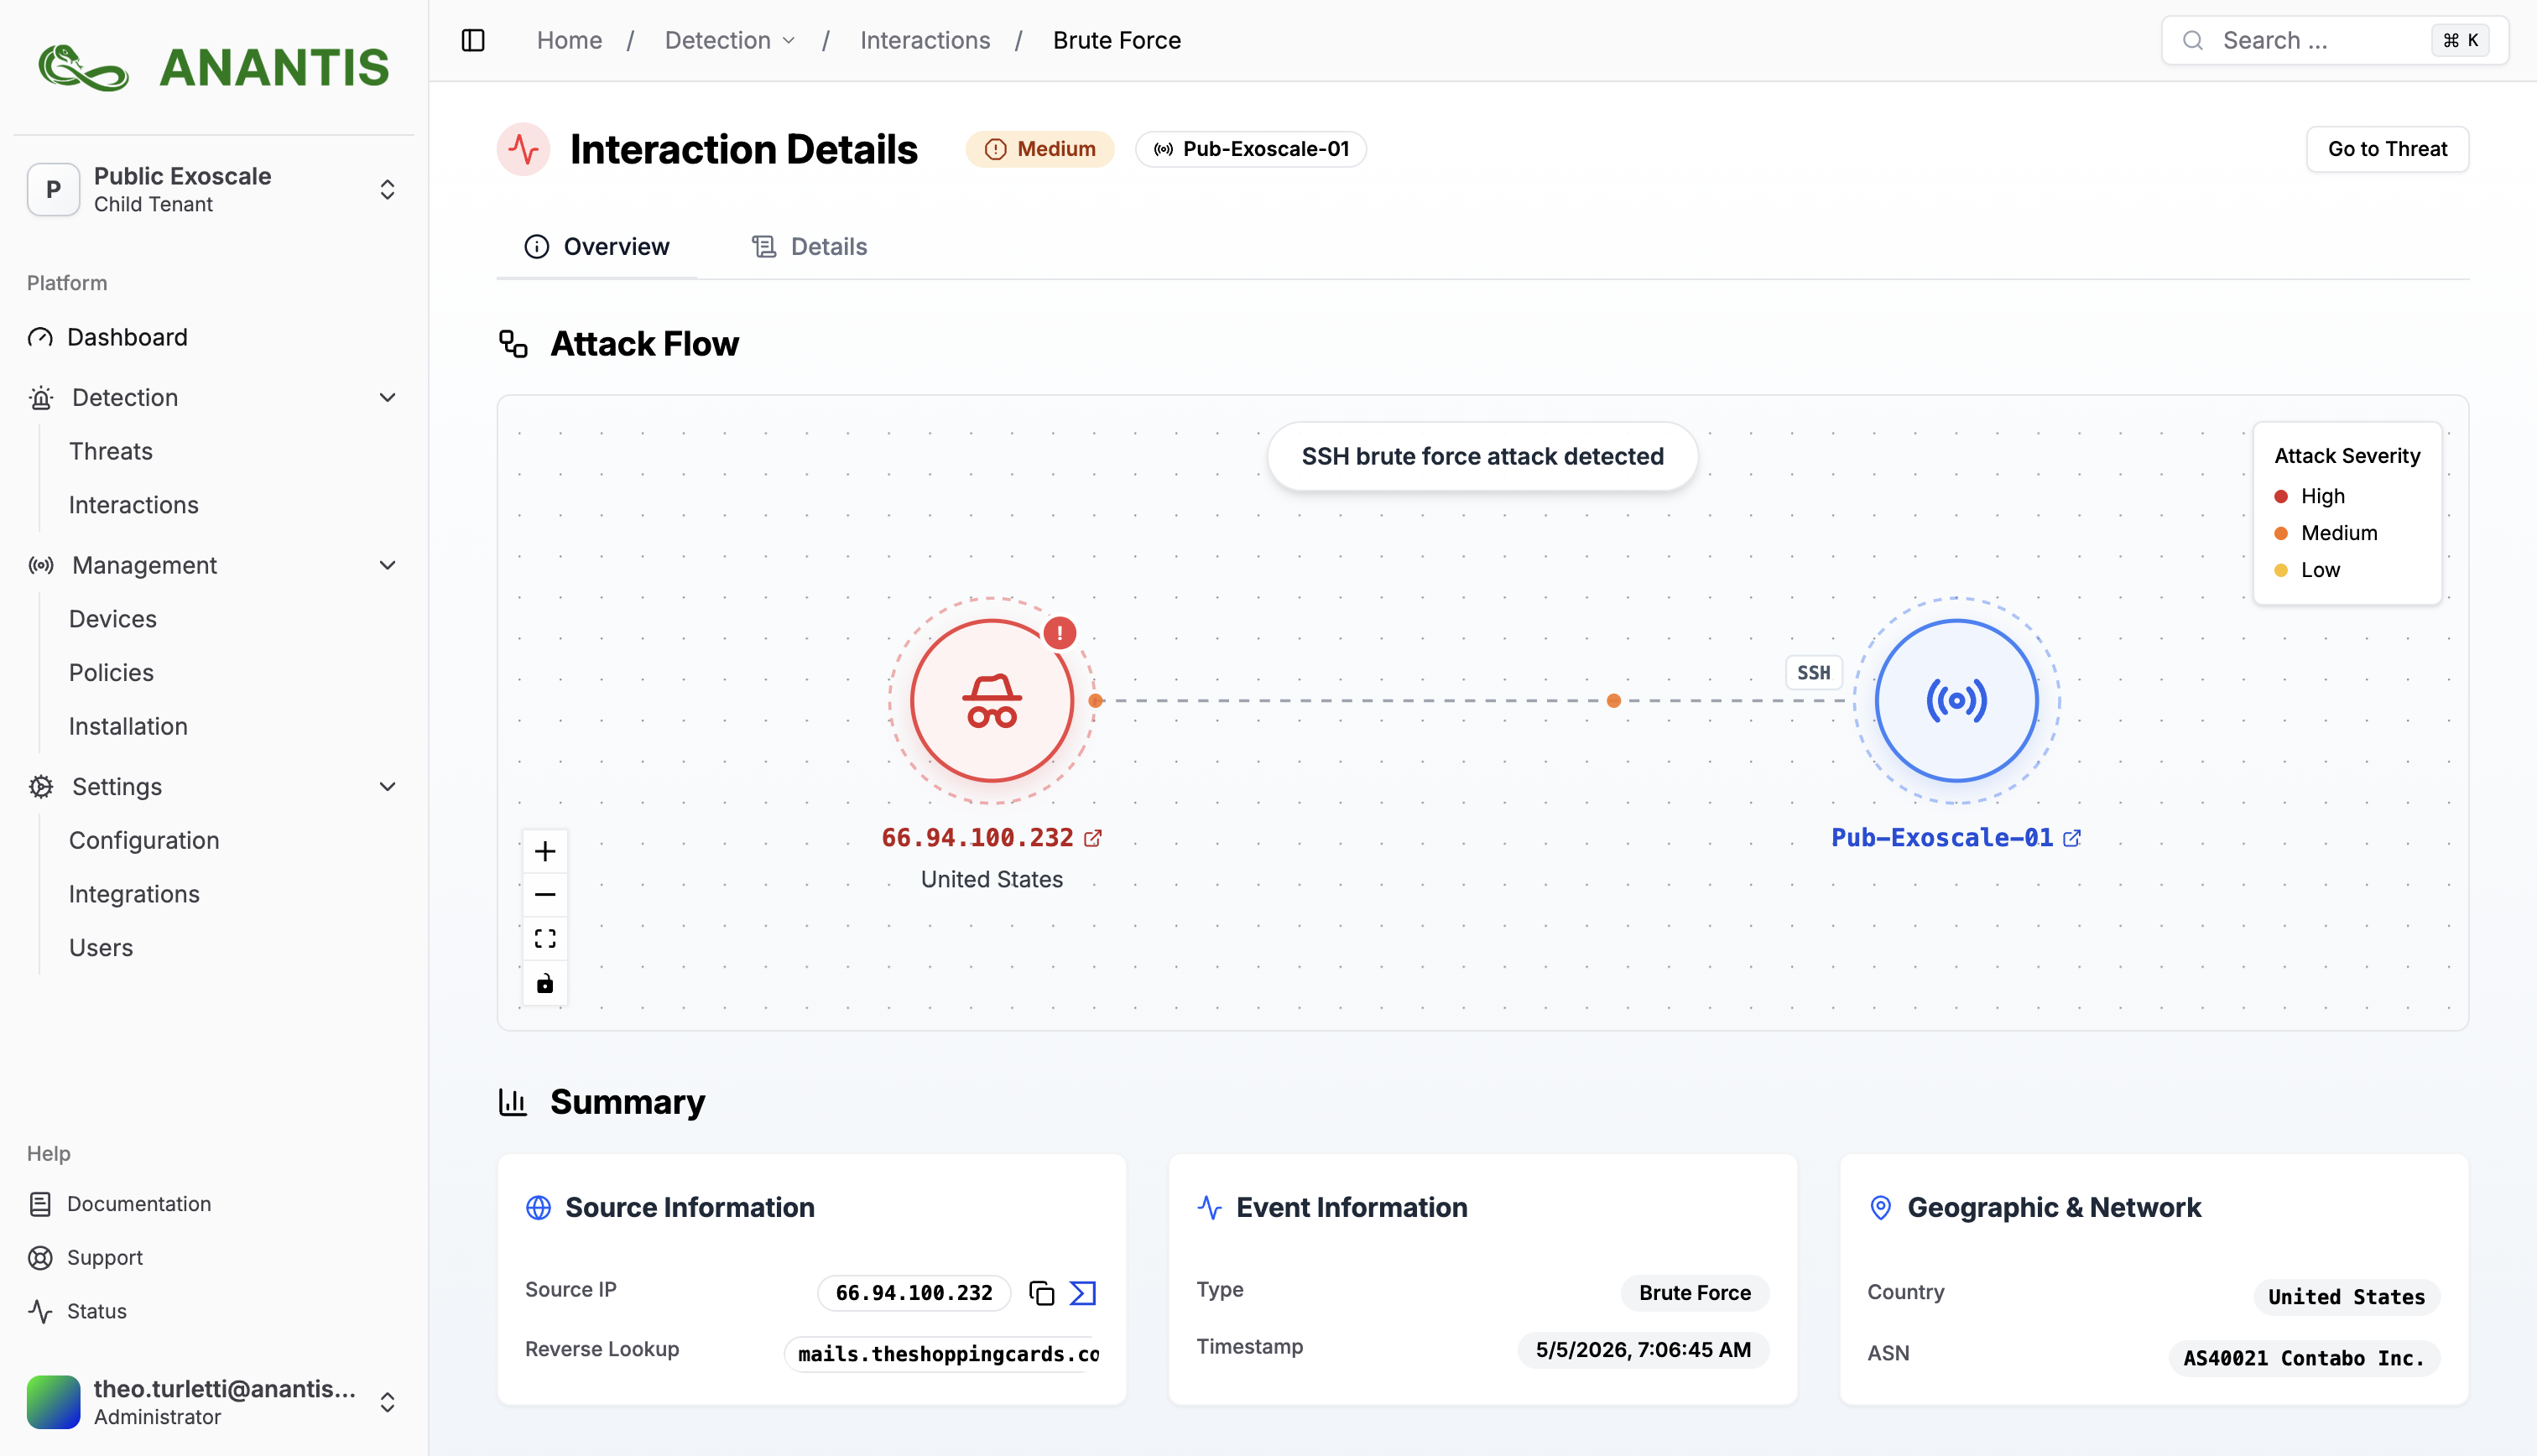Focus the Search input field

[2335, 40]
